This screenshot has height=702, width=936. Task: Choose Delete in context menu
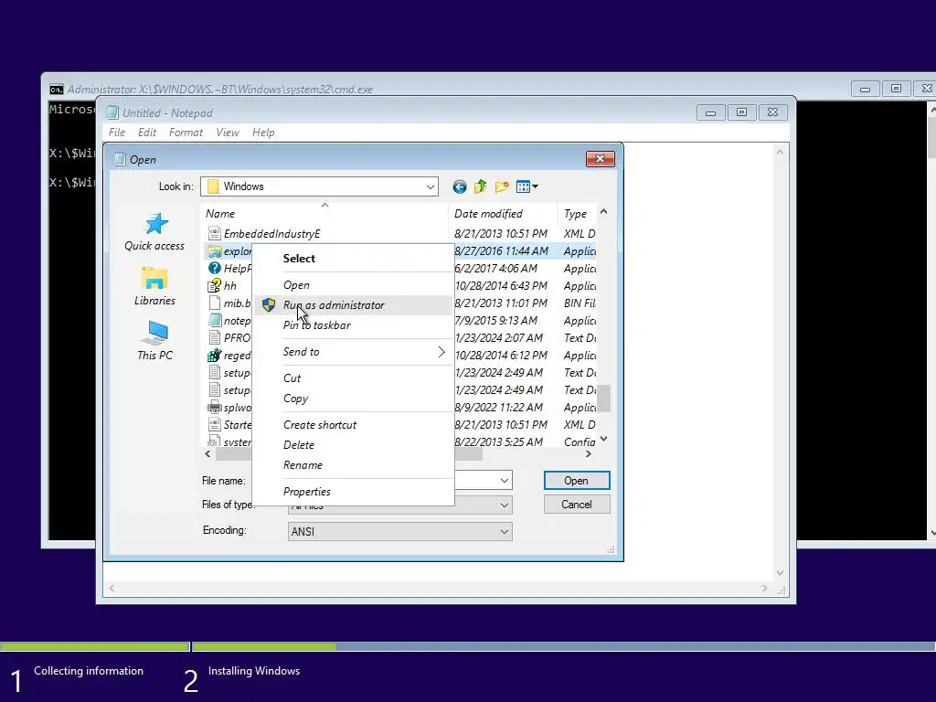click(353, 445)
